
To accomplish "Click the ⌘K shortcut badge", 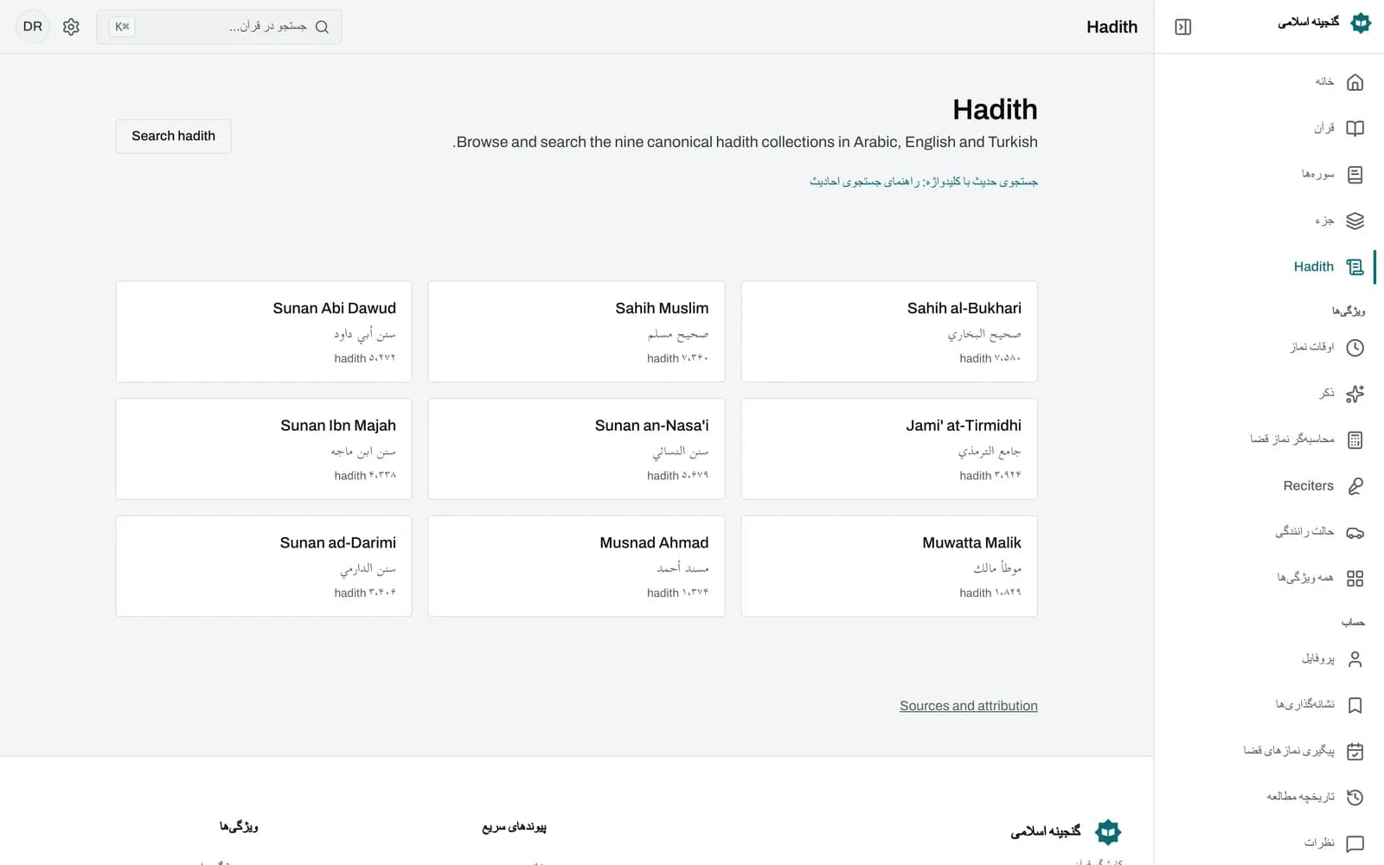I will click(x=122, y=27).
